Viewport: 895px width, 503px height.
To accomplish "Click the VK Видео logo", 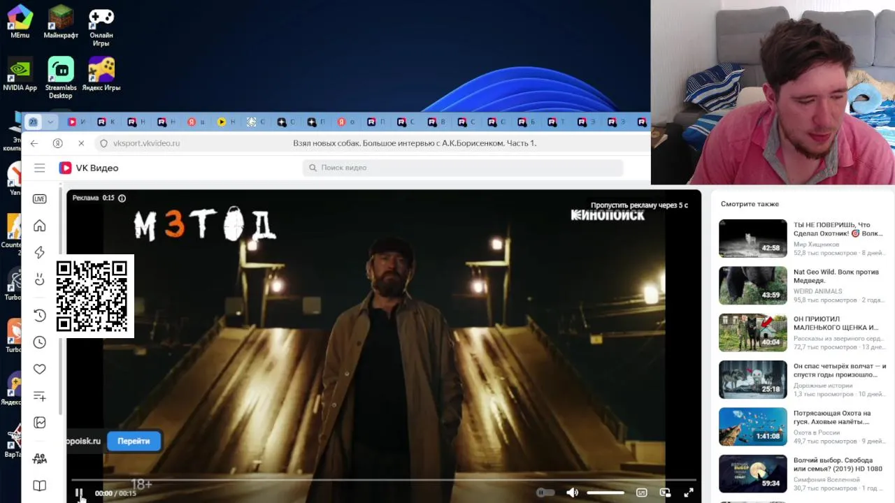I will tap(89, 168).
